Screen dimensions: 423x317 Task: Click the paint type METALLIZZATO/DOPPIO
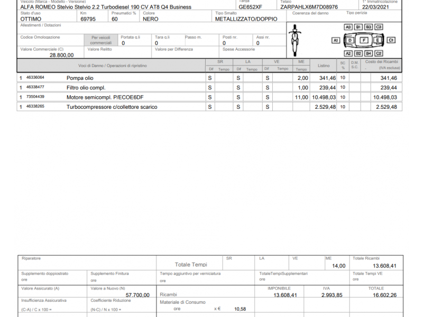tap(246, 19)
